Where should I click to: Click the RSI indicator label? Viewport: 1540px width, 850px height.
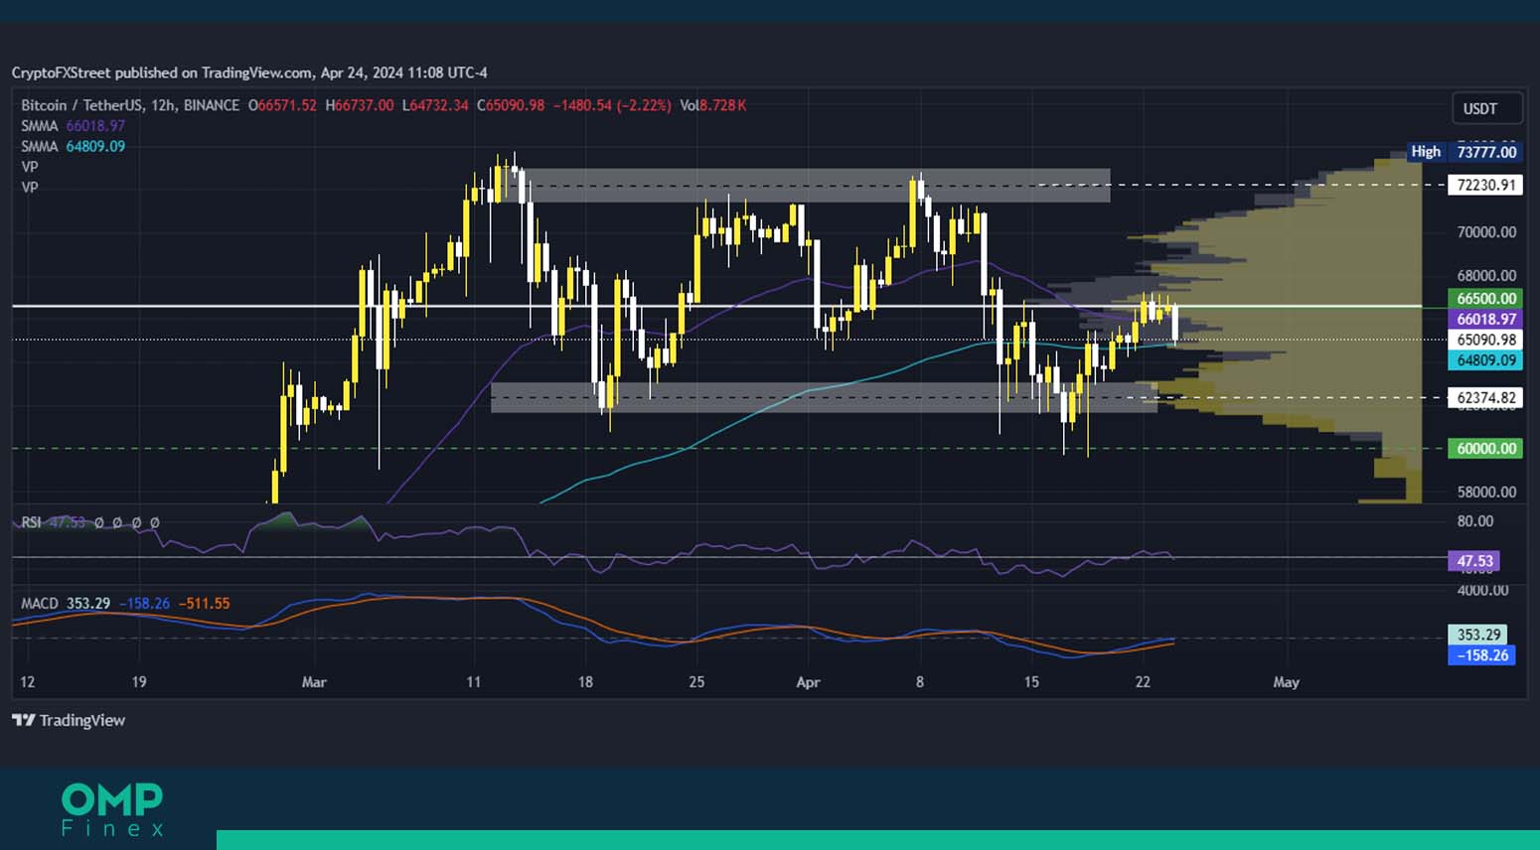32,522
